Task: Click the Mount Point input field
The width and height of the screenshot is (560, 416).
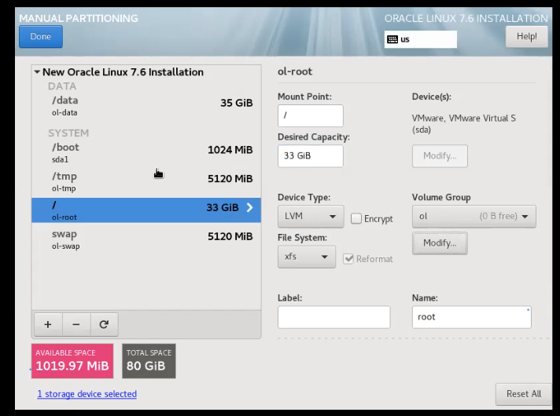Action: 311,115
